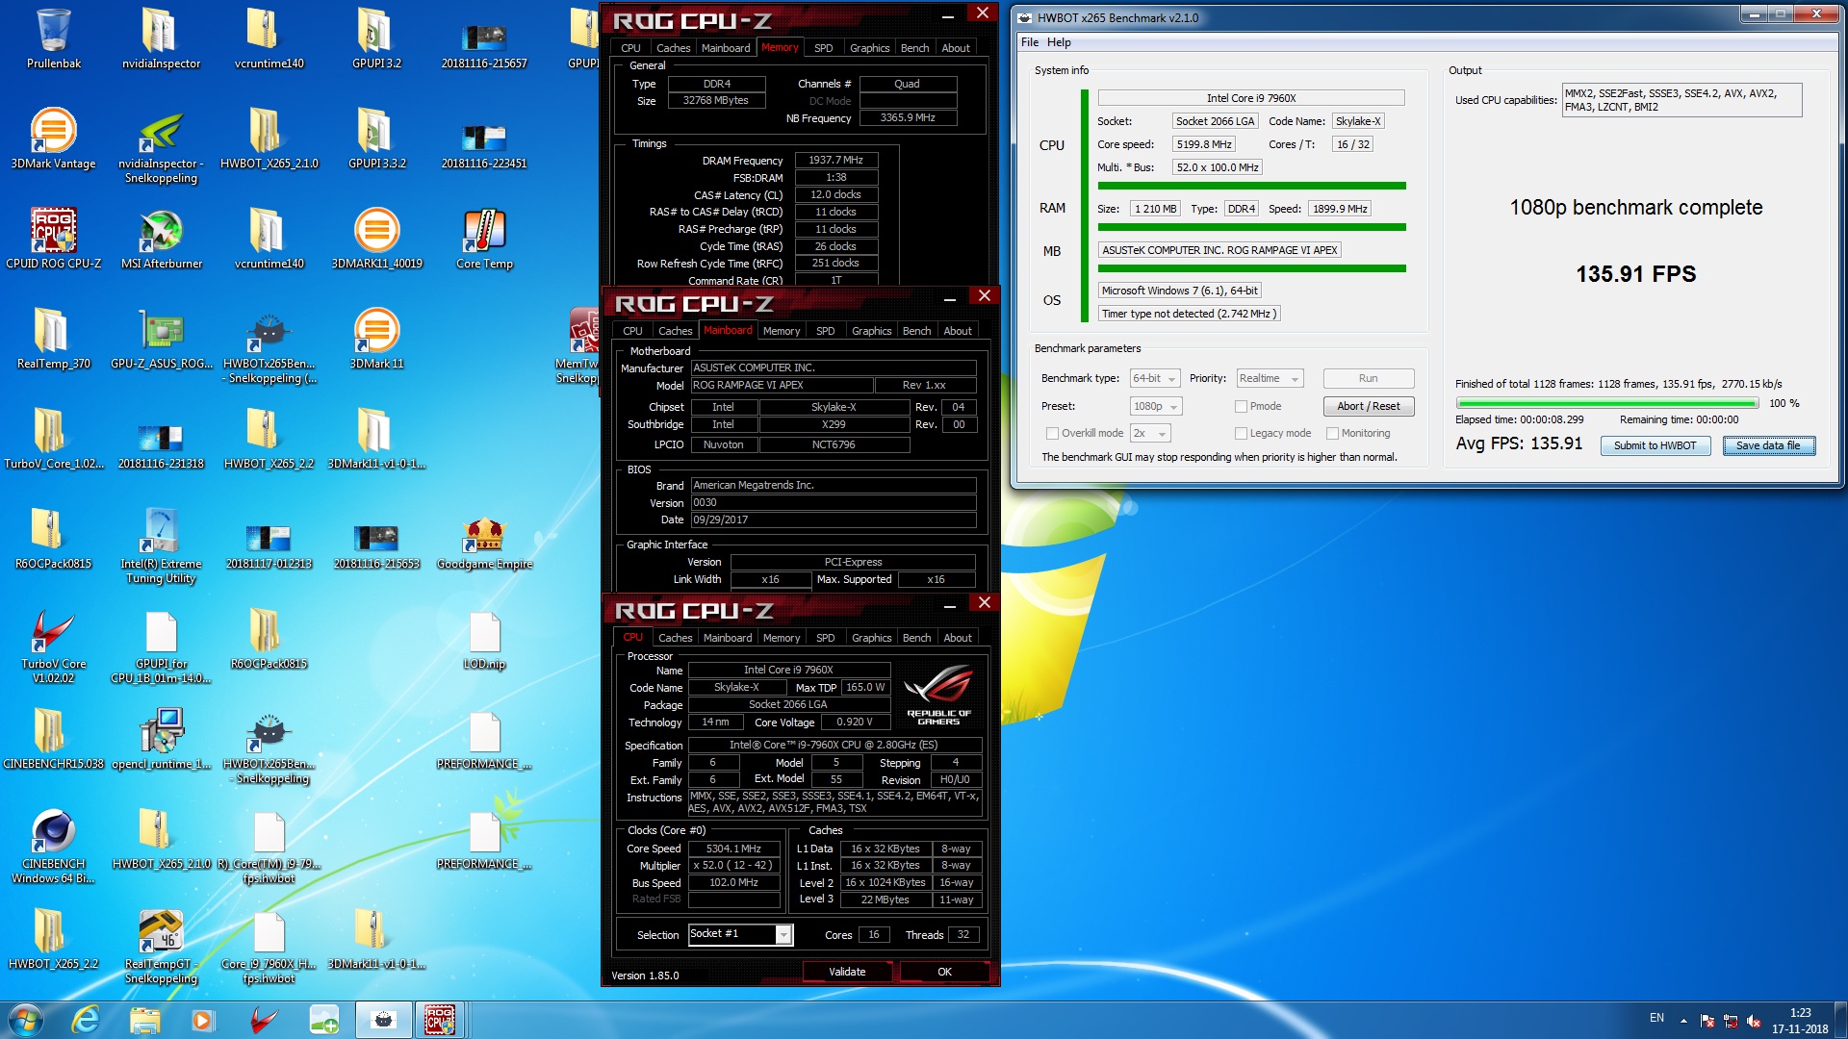Open GPUPI 3.2 folder

point(376,38)
